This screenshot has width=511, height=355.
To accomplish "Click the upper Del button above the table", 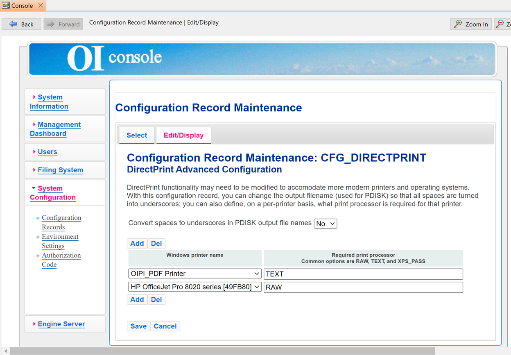I will [x=156, y=243].
